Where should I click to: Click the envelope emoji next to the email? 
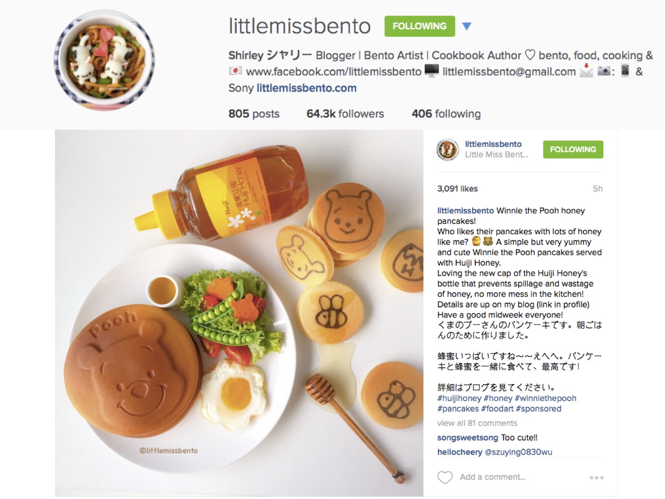(x=586, y=71)
